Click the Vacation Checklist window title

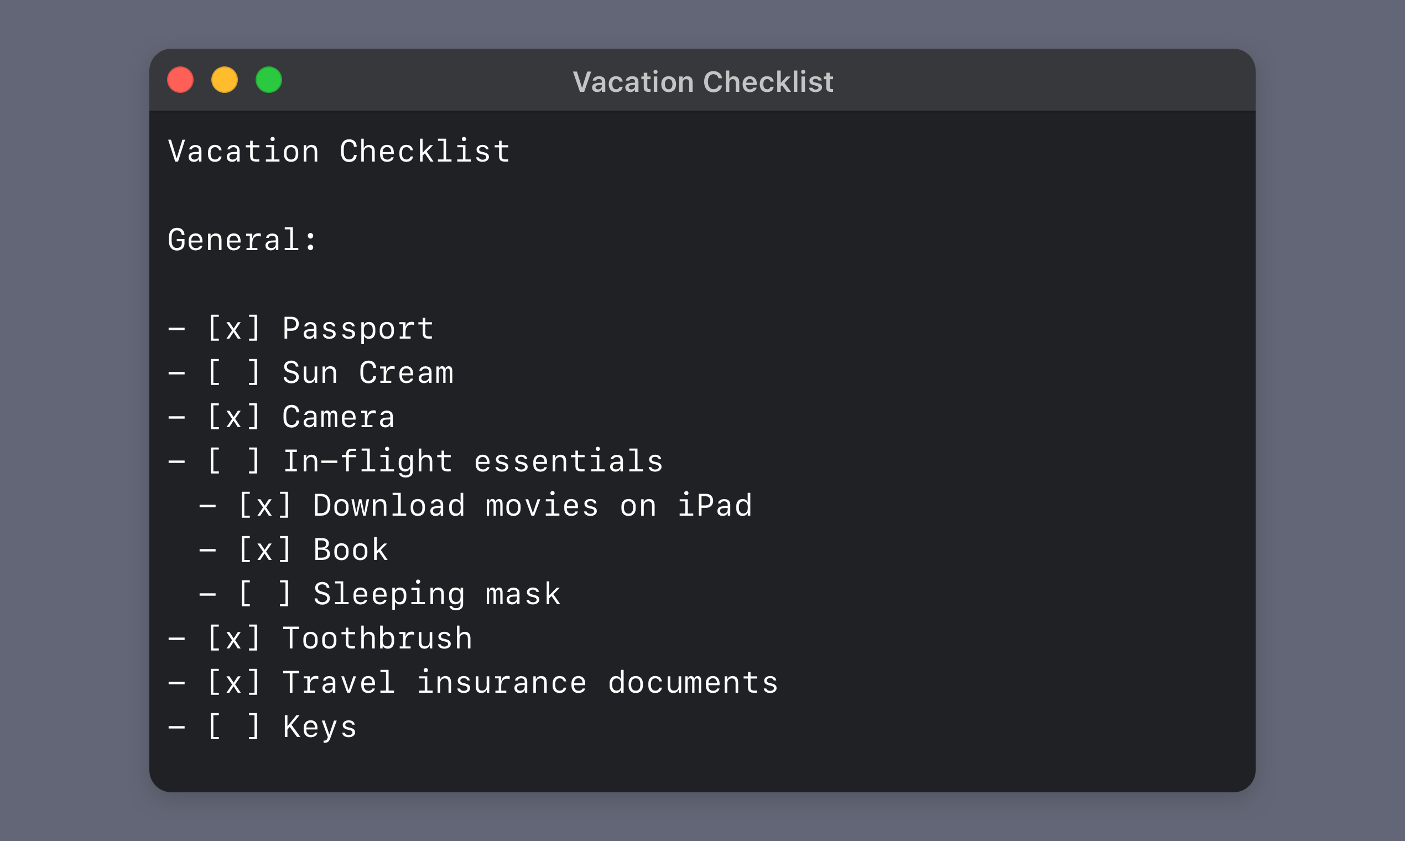click(x=702, y=81)
